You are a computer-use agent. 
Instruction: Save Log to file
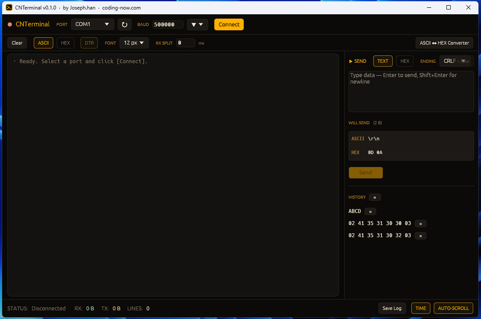coord(392,308)
